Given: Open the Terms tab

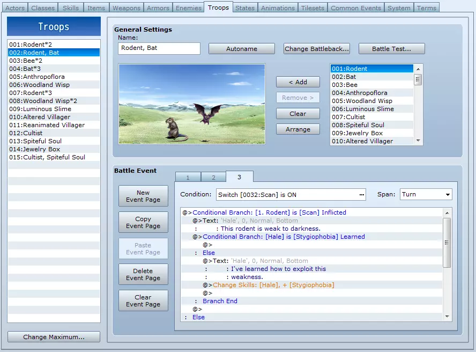Looking at the screenshot, I should (x=426, y=8).
